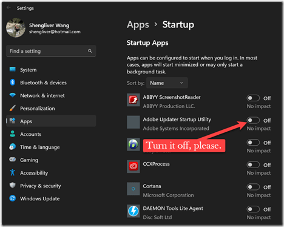Click the Privacy & security shield icon
The height and width of the screenshot is (227, 284).
(x=13, y=185)
